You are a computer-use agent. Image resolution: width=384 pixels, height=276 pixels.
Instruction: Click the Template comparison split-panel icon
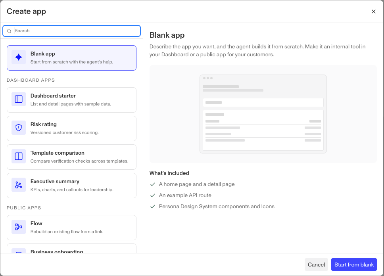point(19,156)
